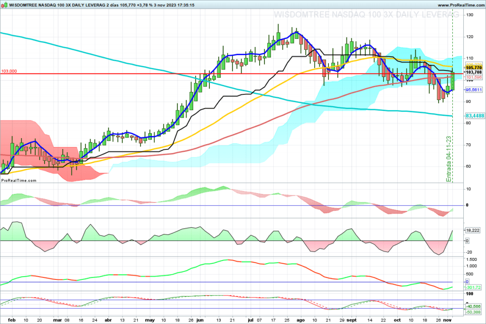Click the pink 101,596 moving average label
Screen dimensions: 486x324
[x=474, y=77]
